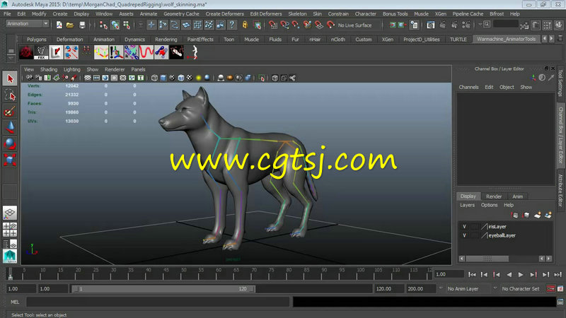
Task: Select the arrow Select tool
Action: [x=10, y=78]
